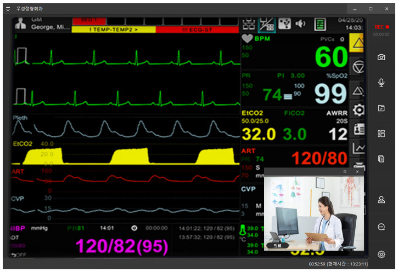398x272 pixels.
Task: Click the FICO2 value 3.0
Action: tap(295, 134)
